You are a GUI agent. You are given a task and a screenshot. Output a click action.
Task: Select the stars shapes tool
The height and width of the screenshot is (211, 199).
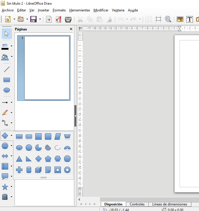click(x=5, y=187)
